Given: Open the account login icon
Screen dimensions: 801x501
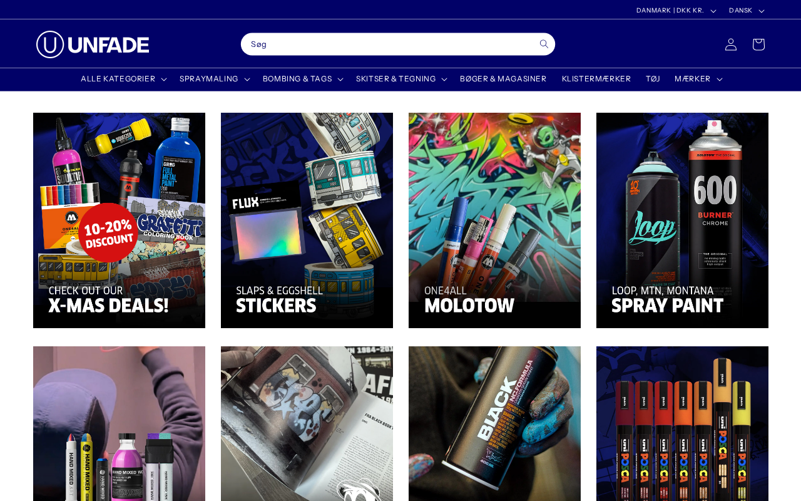Looking at the screenshot, I should (731, 44).
